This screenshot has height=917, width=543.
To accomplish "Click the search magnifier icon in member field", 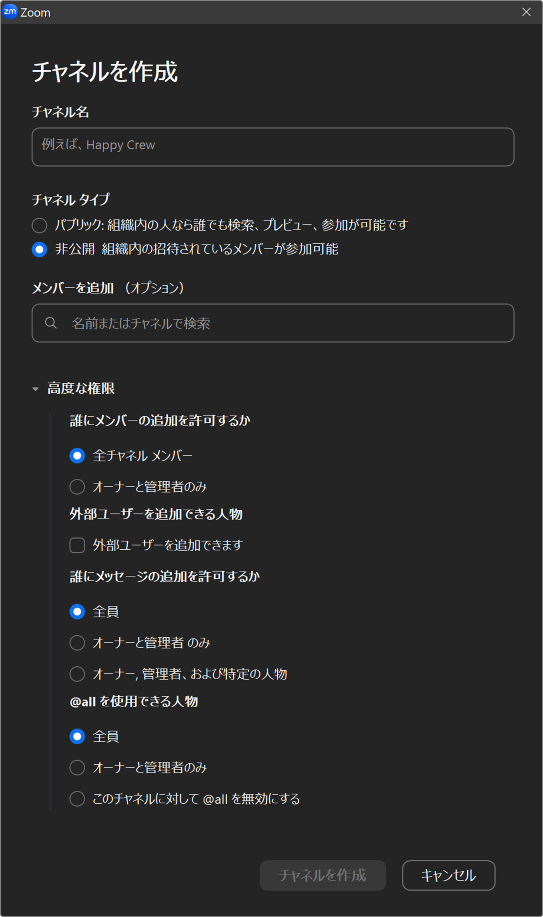I will click(51, 323).
